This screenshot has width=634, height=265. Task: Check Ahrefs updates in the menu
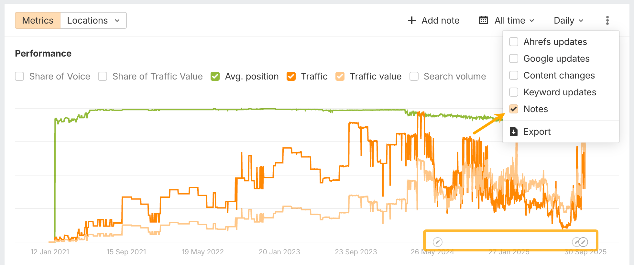[514, 42]
